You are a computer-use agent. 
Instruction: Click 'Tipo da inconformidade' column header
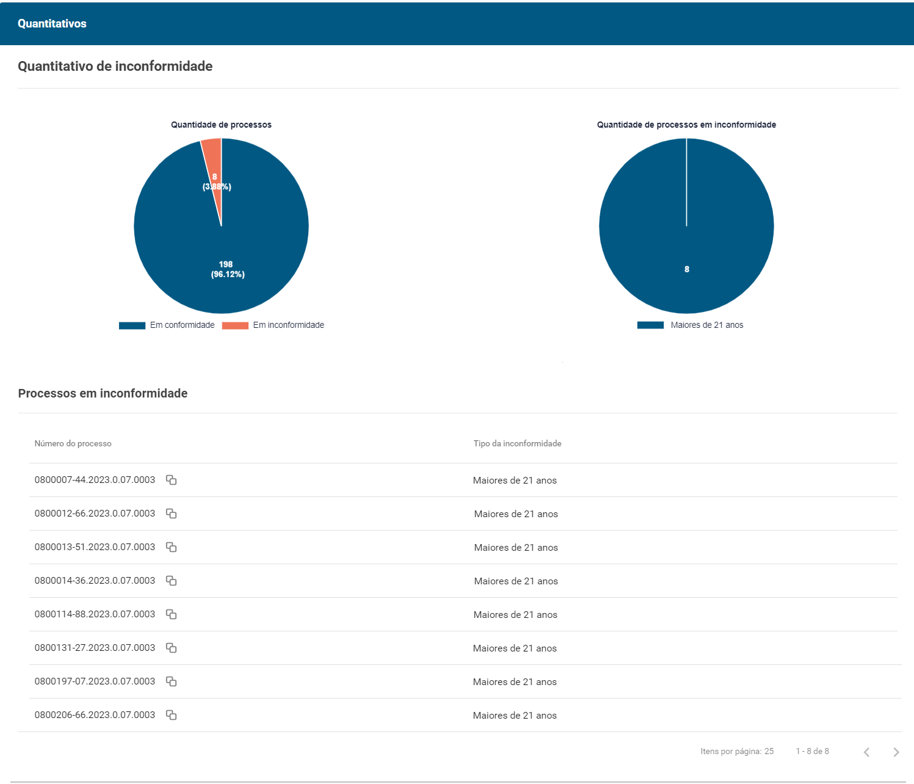[x=517, y=443]
